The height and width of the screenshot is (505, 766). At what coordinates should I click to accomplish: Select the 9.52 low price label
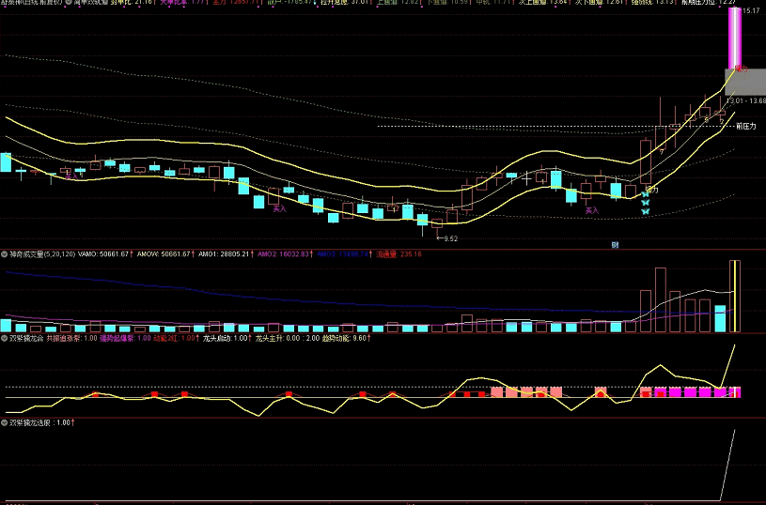pos(447,238)
